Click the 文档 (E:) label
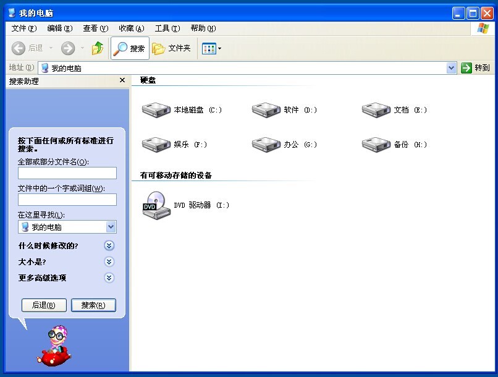498x377 pixels. [410, 110]
